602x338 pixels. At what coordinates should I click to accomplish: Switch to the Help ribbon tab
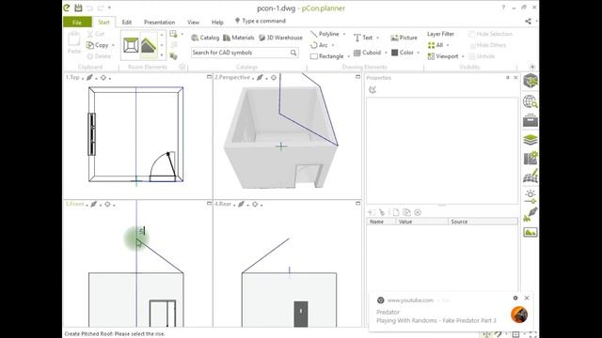pos(217,23)
